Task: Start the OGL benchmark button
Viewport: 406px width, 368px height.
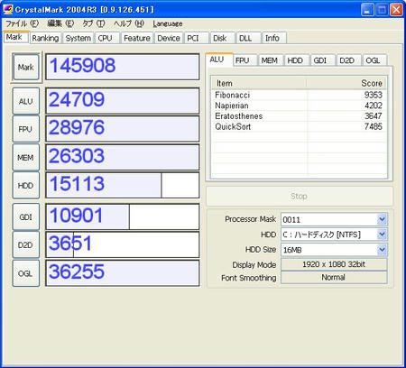Action: pos(26,273)
